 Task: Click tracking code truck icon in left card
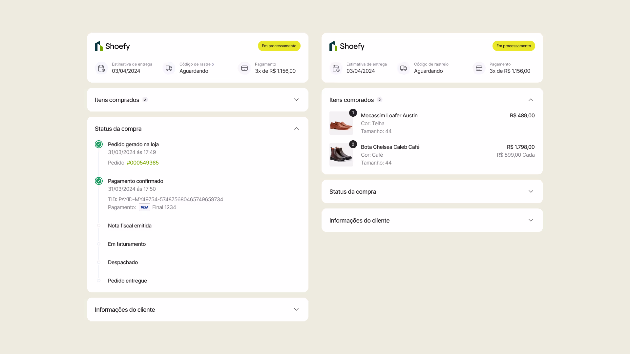point(169,68)
